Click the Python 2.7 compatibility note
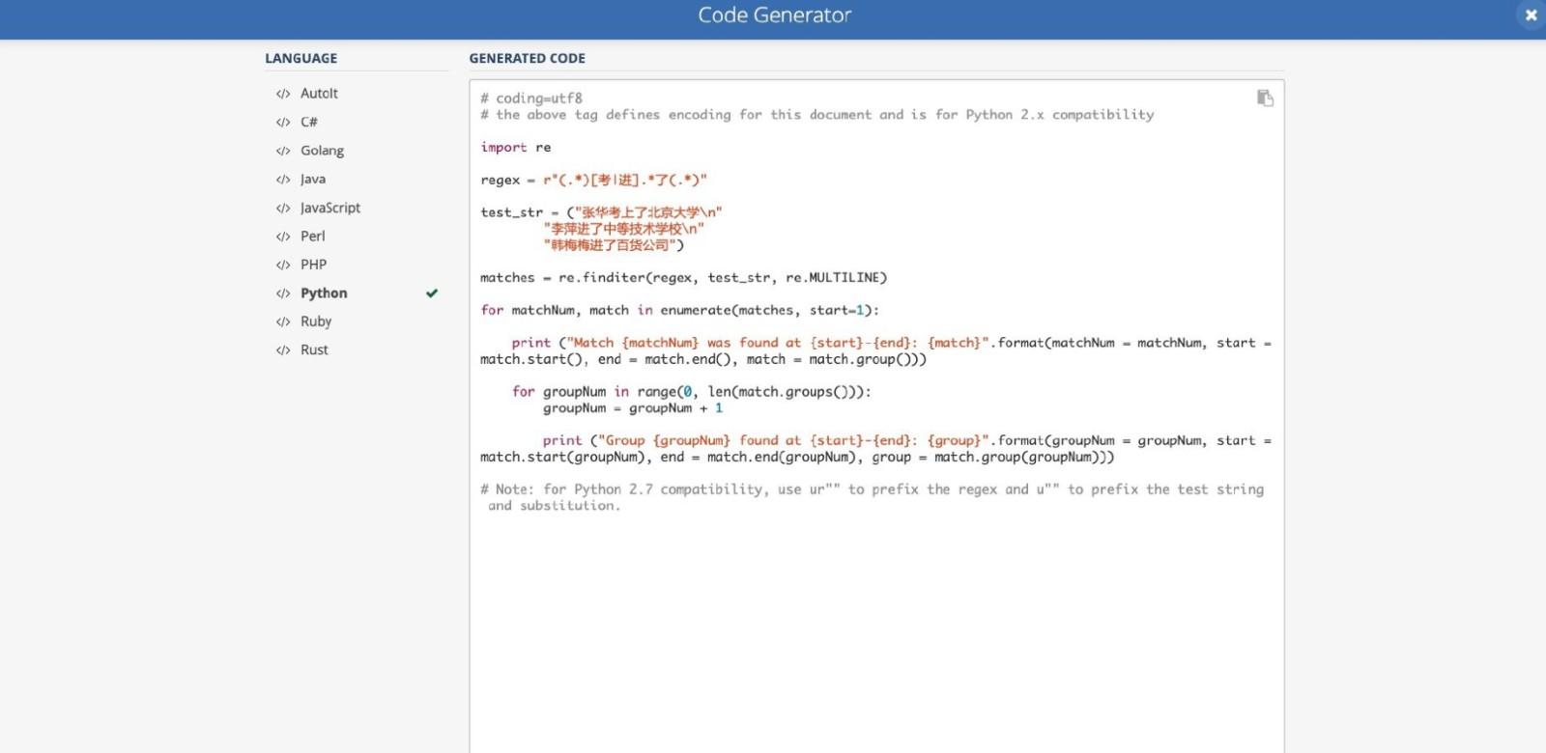This screenshot has height=753, width=1546. click(x=873, y=498)
